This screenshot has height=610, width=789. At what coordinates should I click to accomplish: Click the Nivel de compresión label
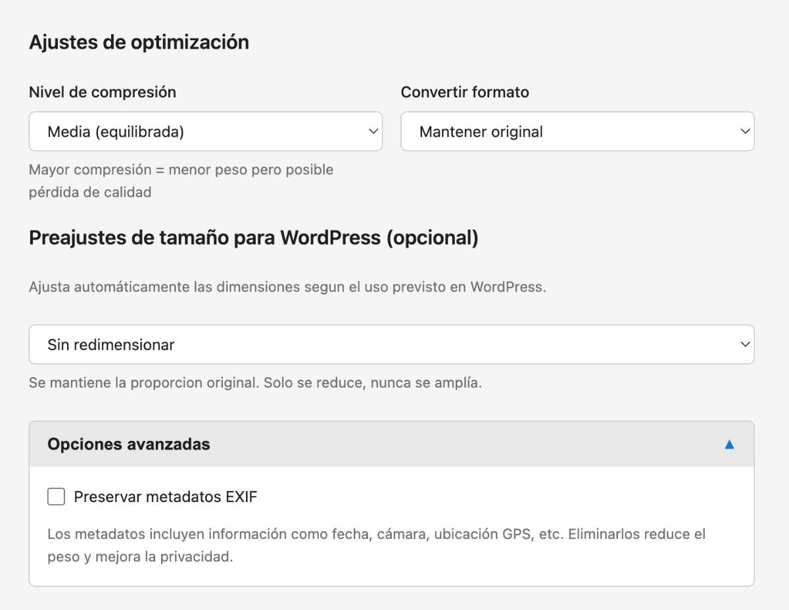(x=102, y=92)
